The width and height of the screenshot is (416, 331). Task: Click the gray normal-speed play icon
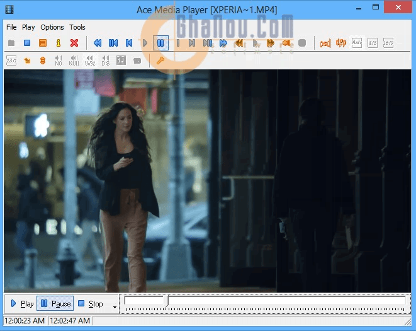[256, 43]
